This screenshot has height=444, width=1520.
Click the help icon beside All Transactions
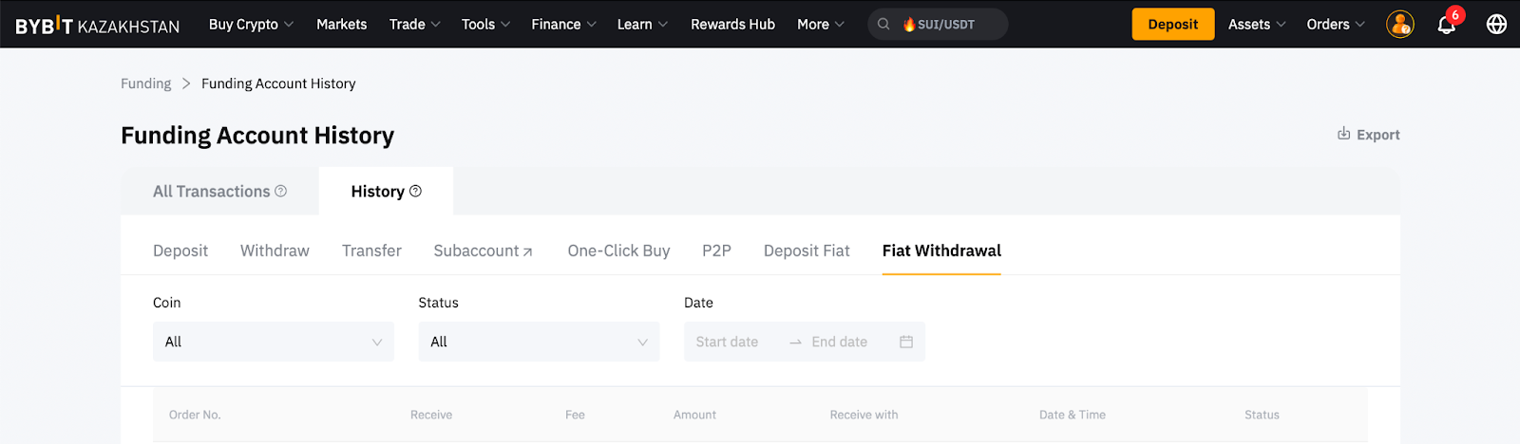280,191
